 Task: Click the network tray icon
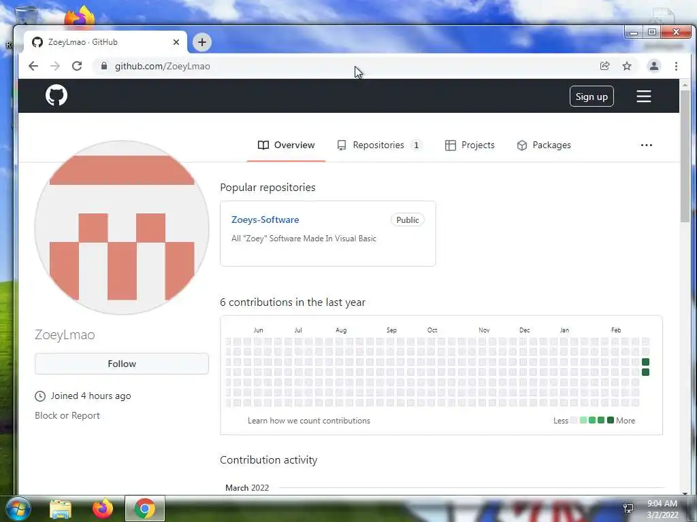[628, 508]
